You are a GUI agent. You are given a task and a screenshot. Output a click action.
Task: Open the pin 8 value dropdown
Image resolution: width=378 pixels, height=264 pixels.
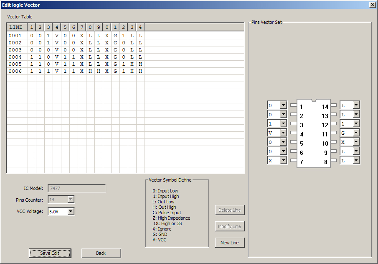tap(356, 160)
